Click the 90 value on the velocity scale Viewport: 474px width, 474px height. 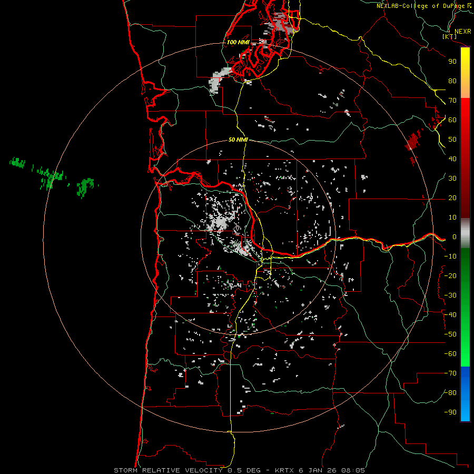tap(452, 62)
